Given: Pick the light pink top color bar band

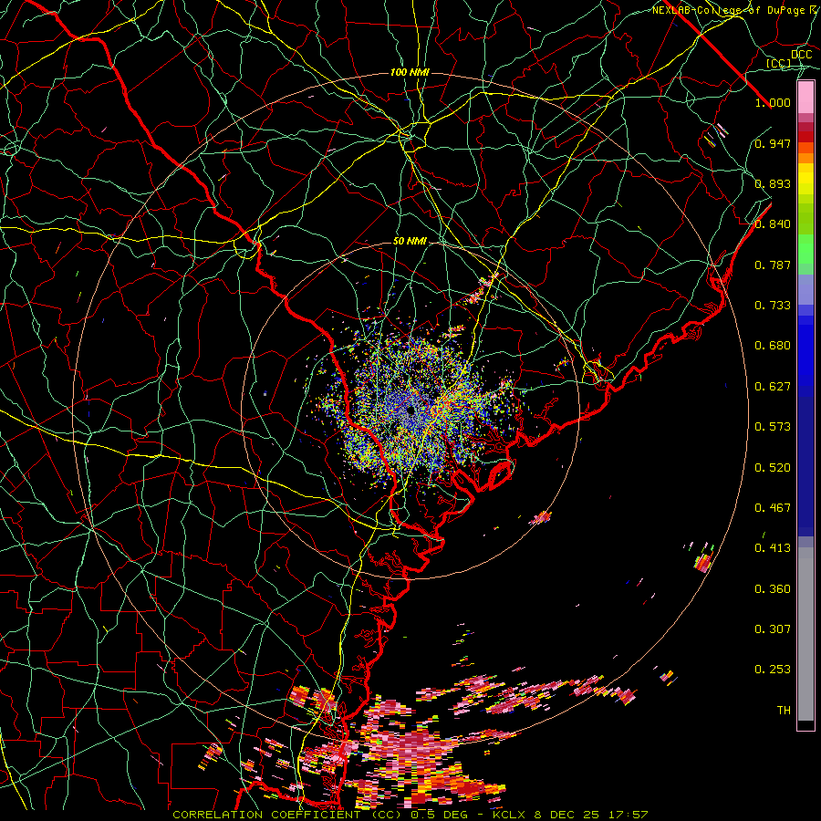Looking at the screenshot, I should tap(805, 97).
